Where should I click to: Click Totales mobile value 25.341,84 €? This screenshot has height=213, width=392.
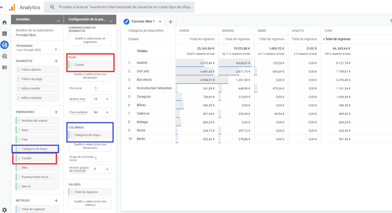click(x=206, y=49)
